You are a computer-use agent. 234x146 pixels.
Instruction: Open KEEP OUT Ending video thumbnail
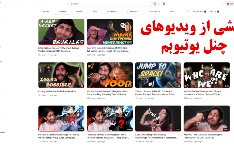point(158,119)
